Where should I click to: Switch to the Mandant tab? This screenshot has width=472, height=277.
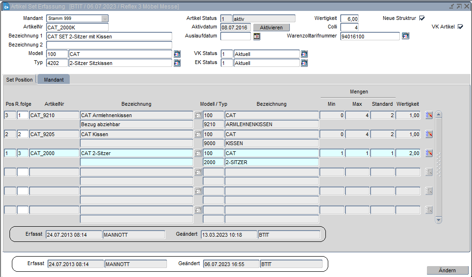(54, 80)
